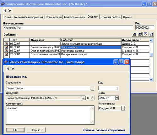
Task: Click the edit event icon above table
Action: tap(140, 34)
